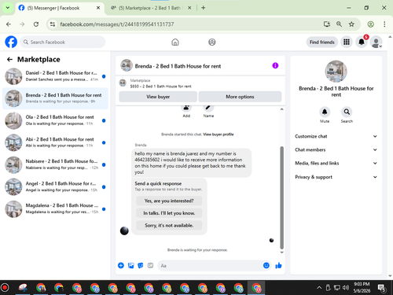
Task: Search in conversation with magnifier icon
Action: (347, 112)
